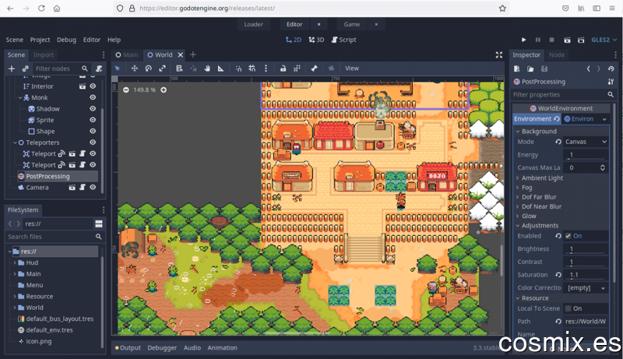The height and width of the screenshot is (359, 623).
Task: Open the Animation bottom panel
Action: pyautogui.click(x=222, y=347)
